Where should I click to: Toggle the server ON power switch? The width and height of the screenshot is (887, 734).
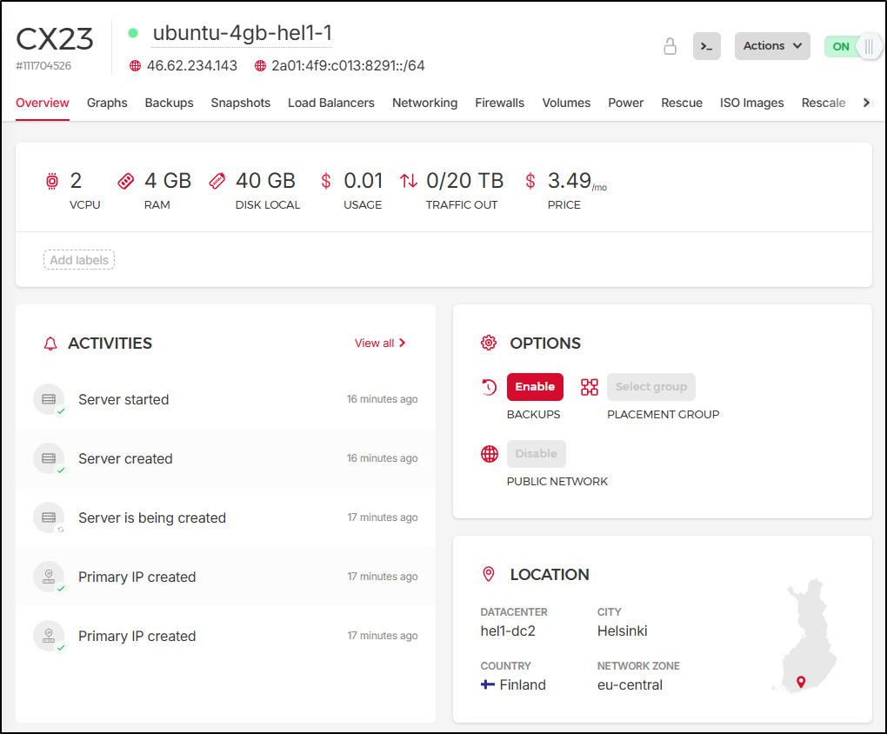tap(853, 46)
